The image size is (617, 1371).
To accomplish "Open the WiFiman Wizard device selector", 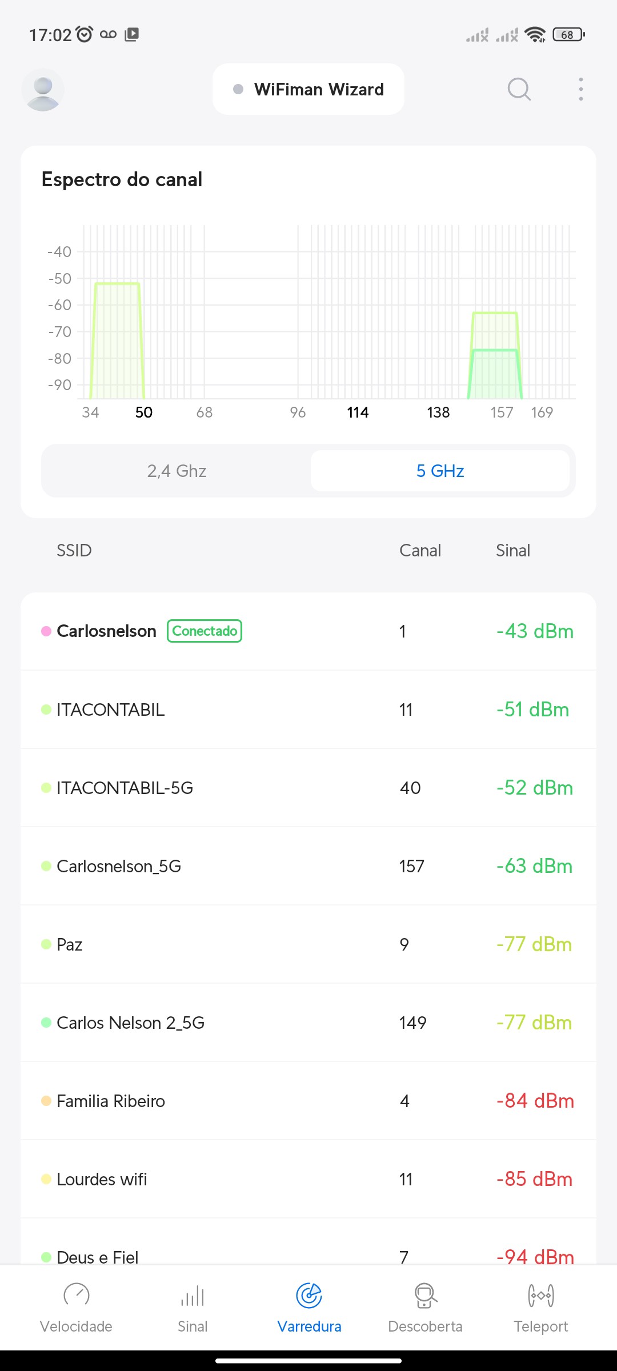I will (308, 89).
